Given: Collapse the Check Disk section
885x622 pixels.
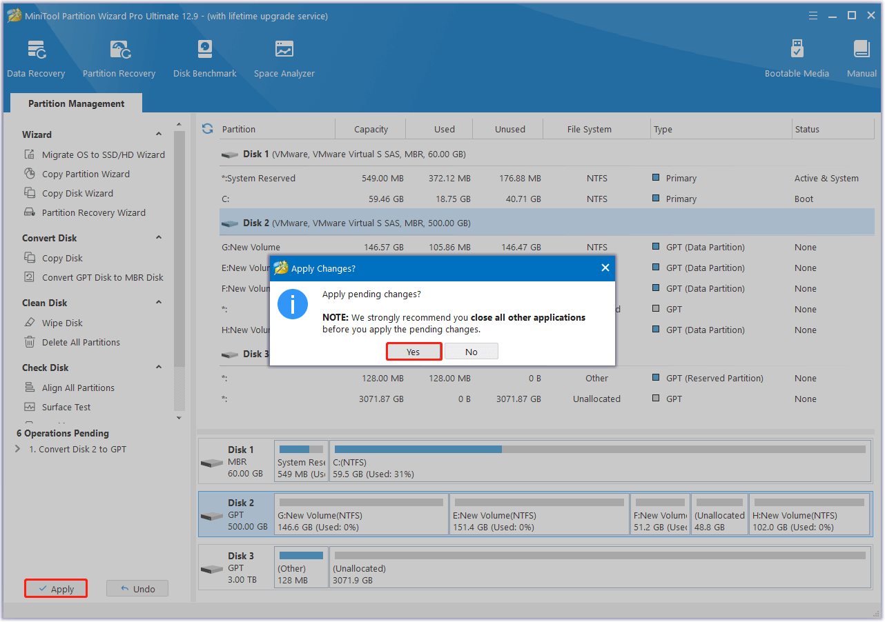Looking at the screenshot, I should click(x=159, y=368).
